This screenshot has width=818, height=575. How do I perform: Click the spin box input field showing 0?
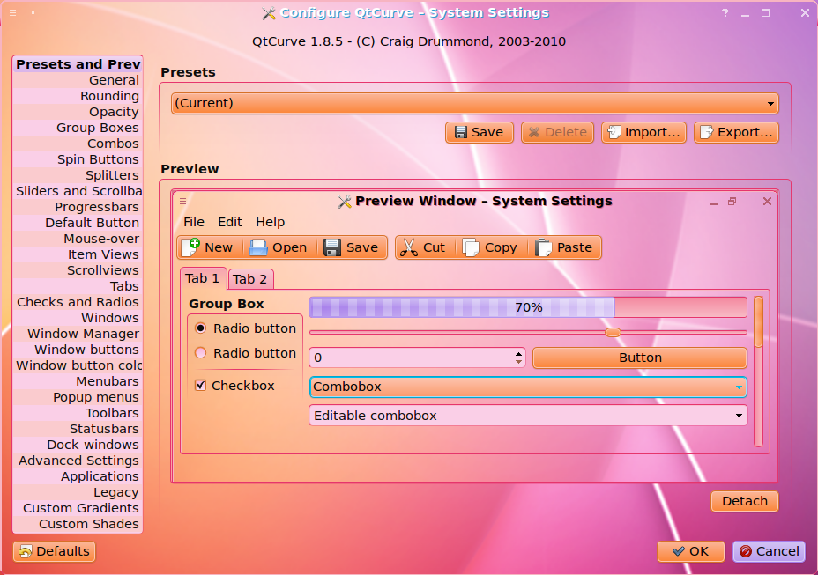click(x=413, y=358)
